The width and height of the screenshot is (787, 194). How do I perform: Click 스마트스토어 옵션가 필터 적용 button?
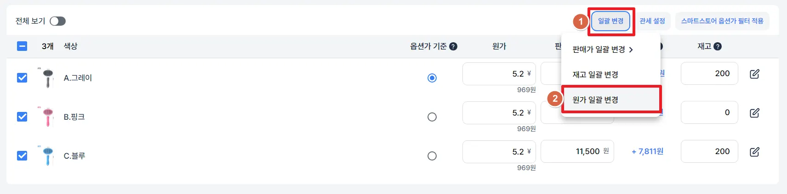tap(722, 21)
